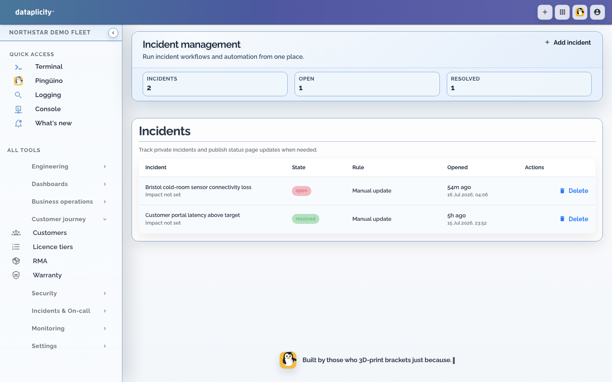The image size is (612, 382).
Task: Click Manual update in Customer portal row
Action: pyautogui.click(x=372, y=219)
